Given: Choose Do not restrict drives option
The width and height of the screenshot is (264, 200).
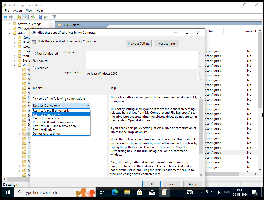Looking at the screenshot, I should (61, 134).
